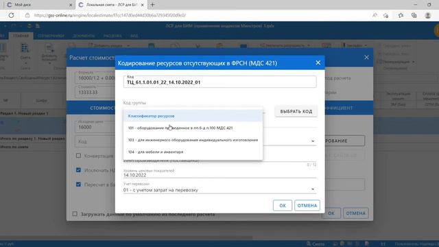The height and width of the screenshot is (247, 439).
Task: Close the 'Расчет стоимости' dialog behind
Action: (x=366, y=58)
